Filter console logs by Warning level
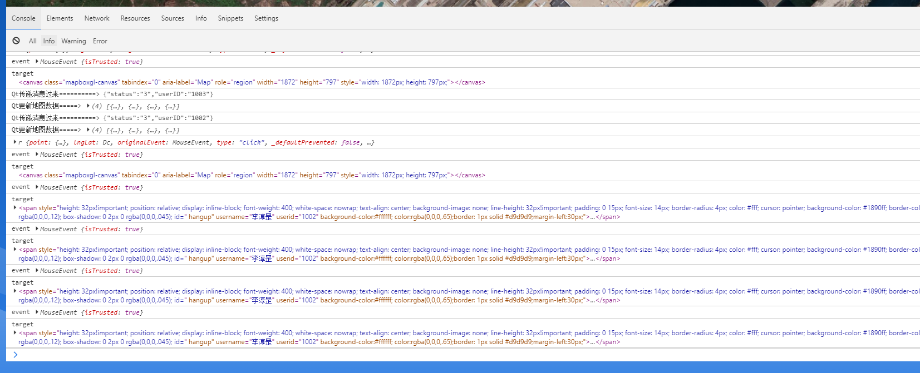 pyautogui.click(x=73, y=41)
